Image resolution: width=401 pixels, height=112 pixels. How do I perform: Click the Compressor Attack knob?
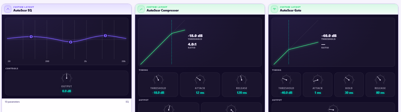[x=200, y=80]
